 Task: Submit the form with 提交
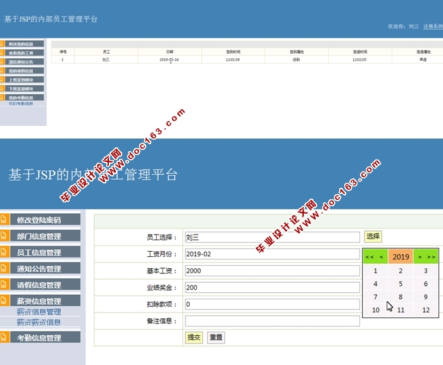point(194,337)
